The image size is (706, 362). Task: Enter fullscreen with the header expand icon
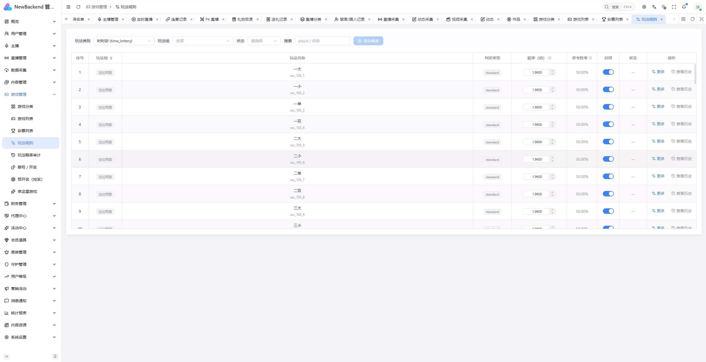[x=674, y=7]
